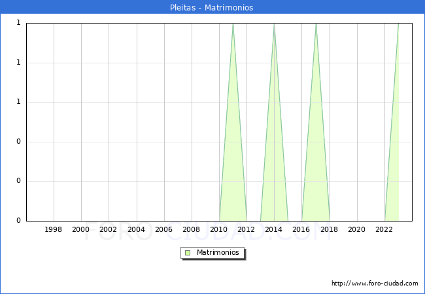Click the green Matrimonios legend swatch
Screen dimensions: 425x294
pos(188,253)
